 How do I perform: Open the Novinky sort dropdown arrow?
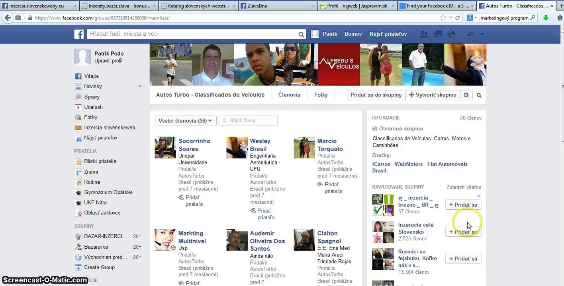pyautogui.click(x=140, y=86)
